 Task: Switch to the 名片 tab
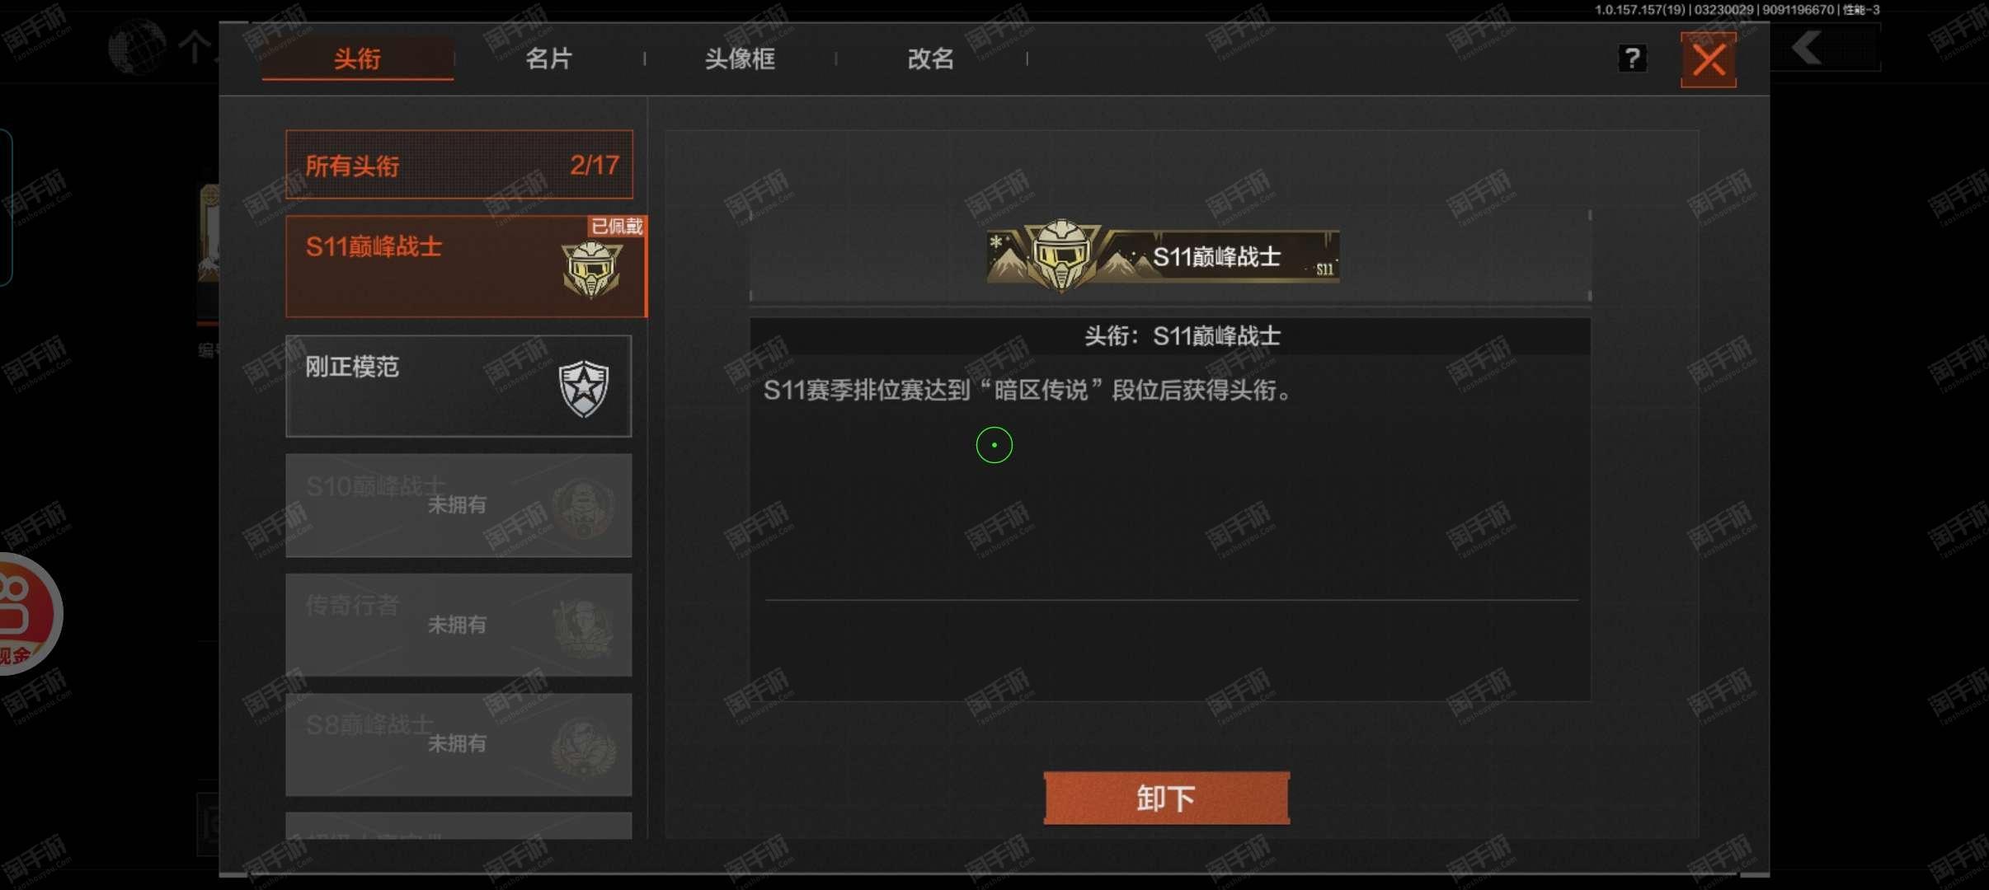548,59
